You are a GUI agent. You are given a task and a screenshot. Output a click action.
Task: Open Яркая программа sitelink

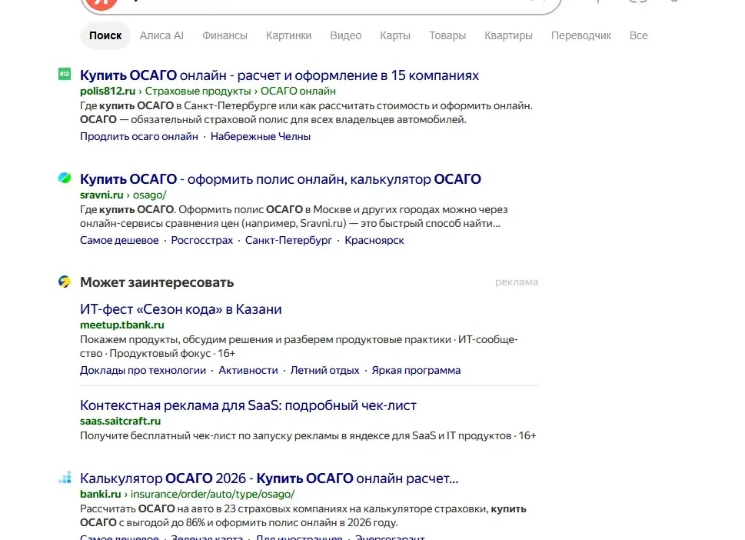(x=416, y=370)
